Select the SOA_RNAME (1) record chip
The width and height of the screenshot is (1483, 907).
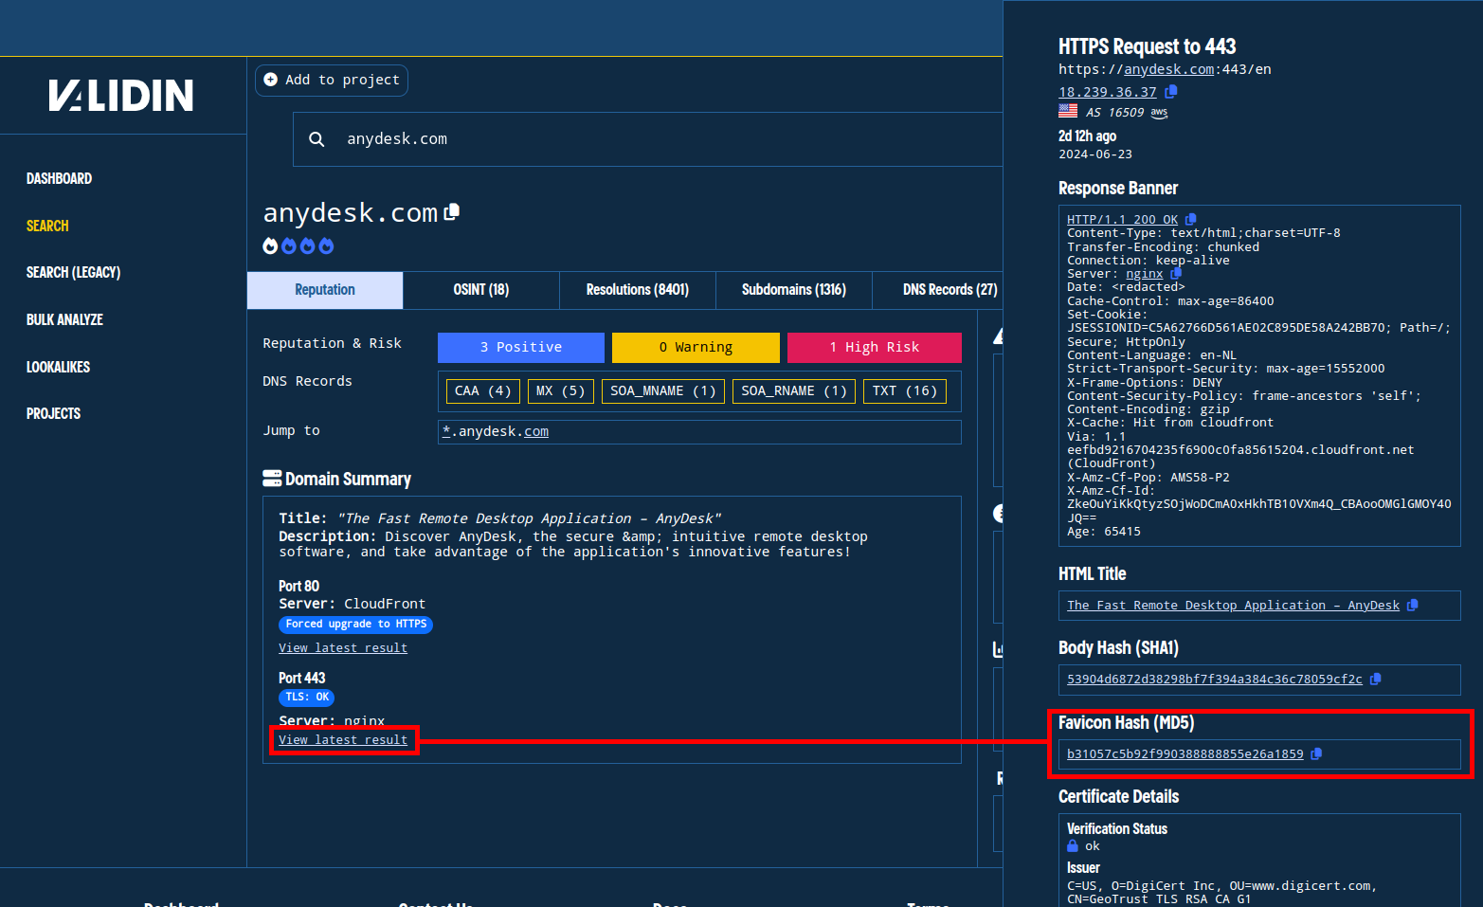pos(794,391)
